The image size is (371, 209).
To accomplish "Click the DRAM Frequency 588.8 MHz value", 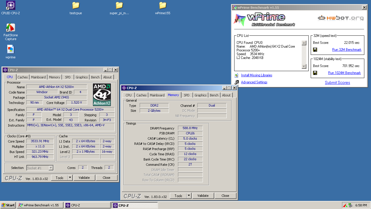I will tap(190, 128).
